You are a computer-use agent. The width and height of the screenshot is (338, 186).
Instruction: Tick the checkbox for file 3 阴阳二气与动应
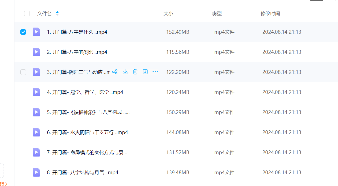coord(23,72)
